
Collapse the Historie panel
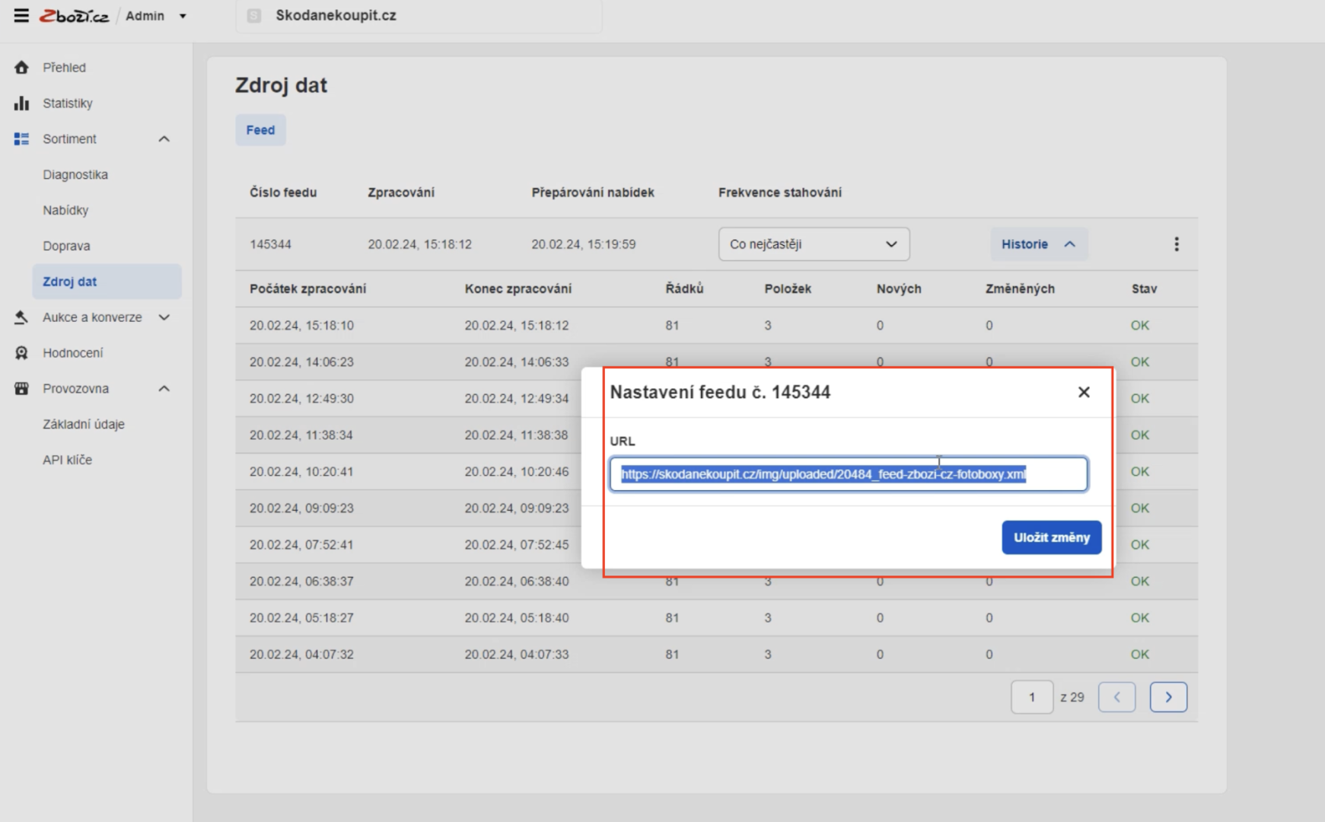tap(1038, 244)
